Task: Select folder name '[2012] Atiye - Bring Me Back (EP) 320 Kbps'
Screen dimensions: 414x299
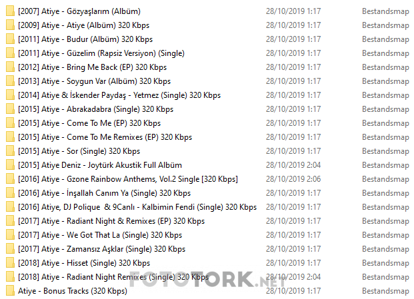Action: coord(93,67)
